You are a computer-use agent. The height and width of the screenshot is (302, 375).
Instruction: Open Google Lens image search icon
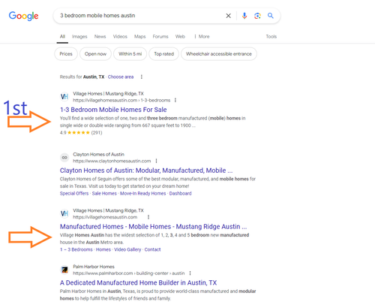(257, 16)
